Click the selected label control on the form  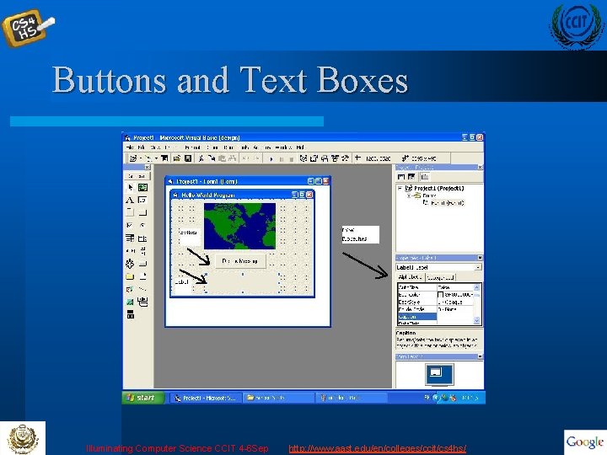click(x=243, y=283)
